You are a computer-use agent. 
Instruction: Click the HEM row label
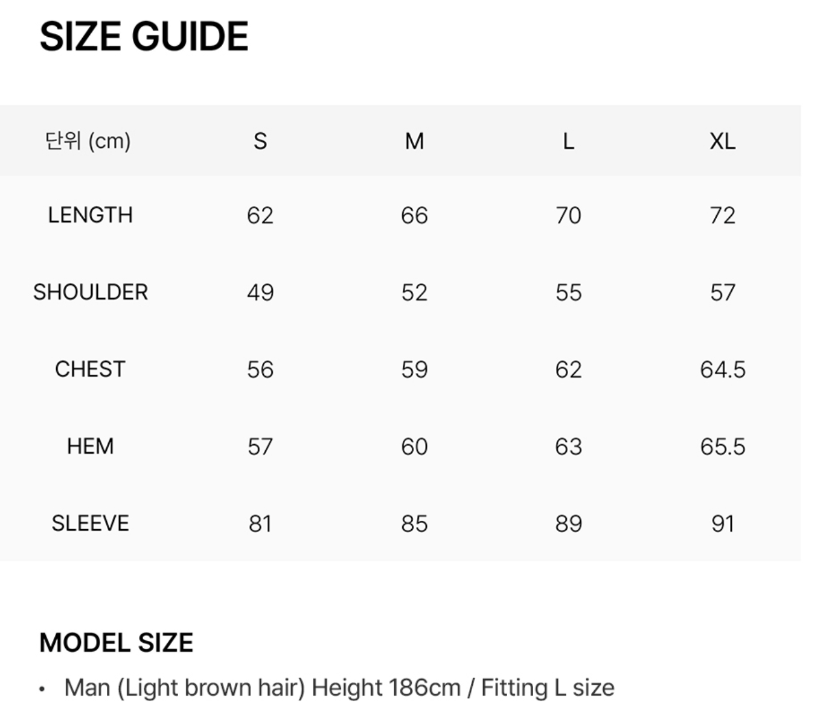[x=91, y=447]
